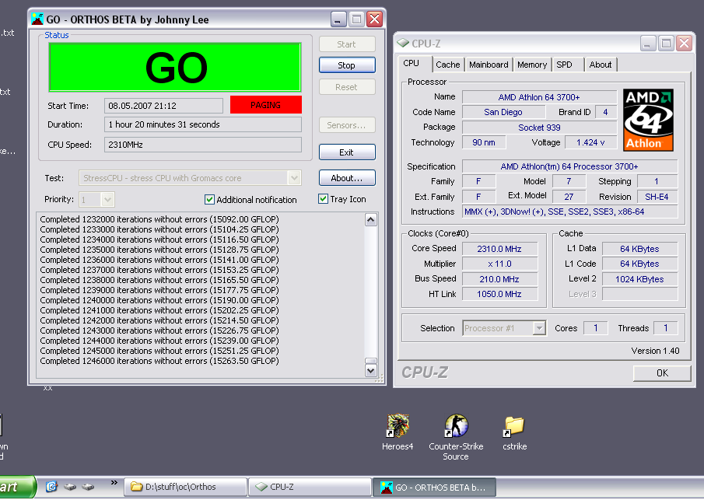The image size is (704, 500).
Task: Click the greyed-out Start button in ORTHOS
Action: pyautogui.click(x=347, y=44)
